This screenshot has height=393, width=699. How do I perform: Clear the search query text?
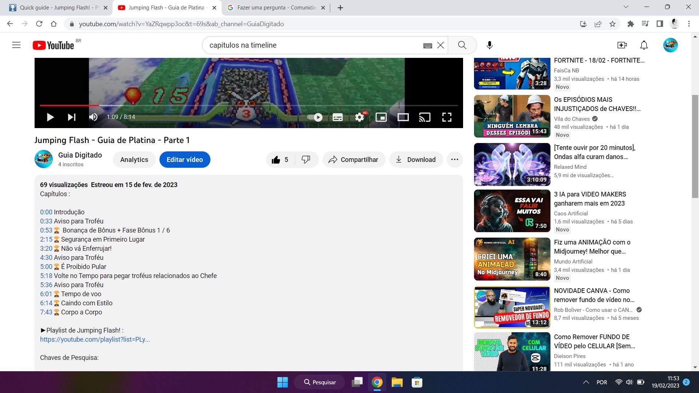pos(441,45)
